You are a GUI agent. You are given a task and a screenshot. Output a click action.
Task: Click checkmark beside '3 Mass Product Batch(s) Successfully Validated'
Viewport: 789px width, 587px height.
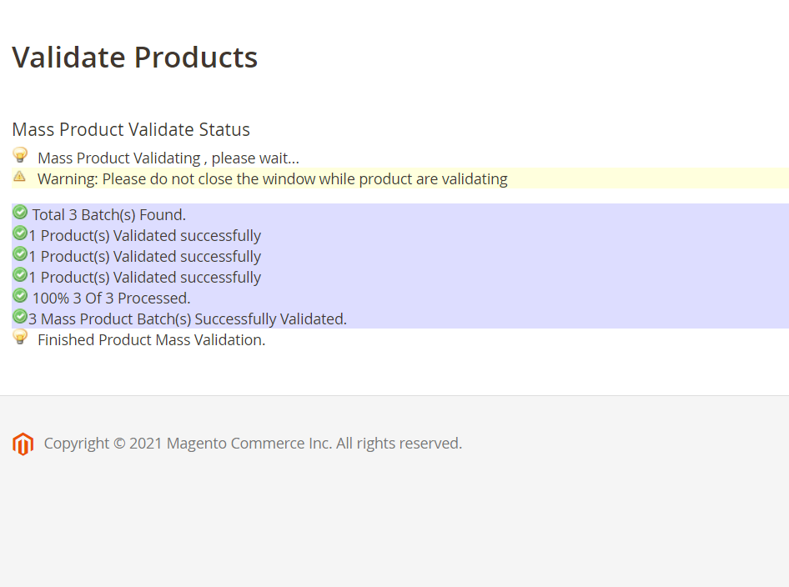pyautogui.click(x=20, y=316)
